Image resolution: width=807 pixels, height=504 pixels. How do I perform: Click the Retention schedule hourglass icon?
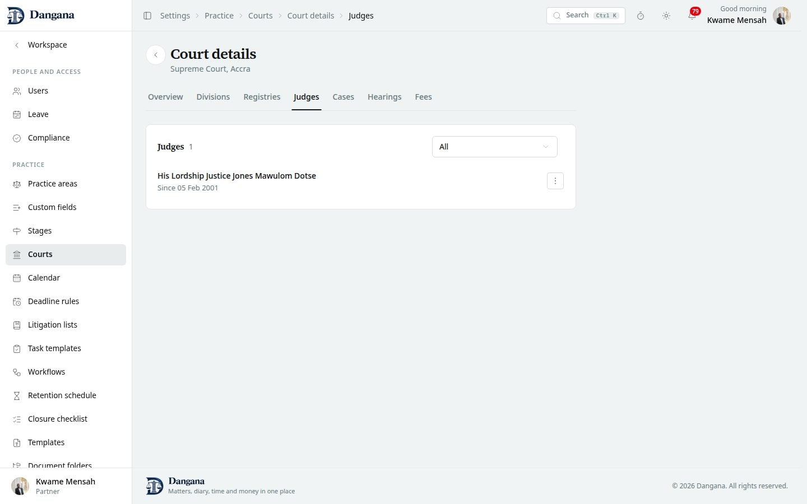(x=17, y=395)
